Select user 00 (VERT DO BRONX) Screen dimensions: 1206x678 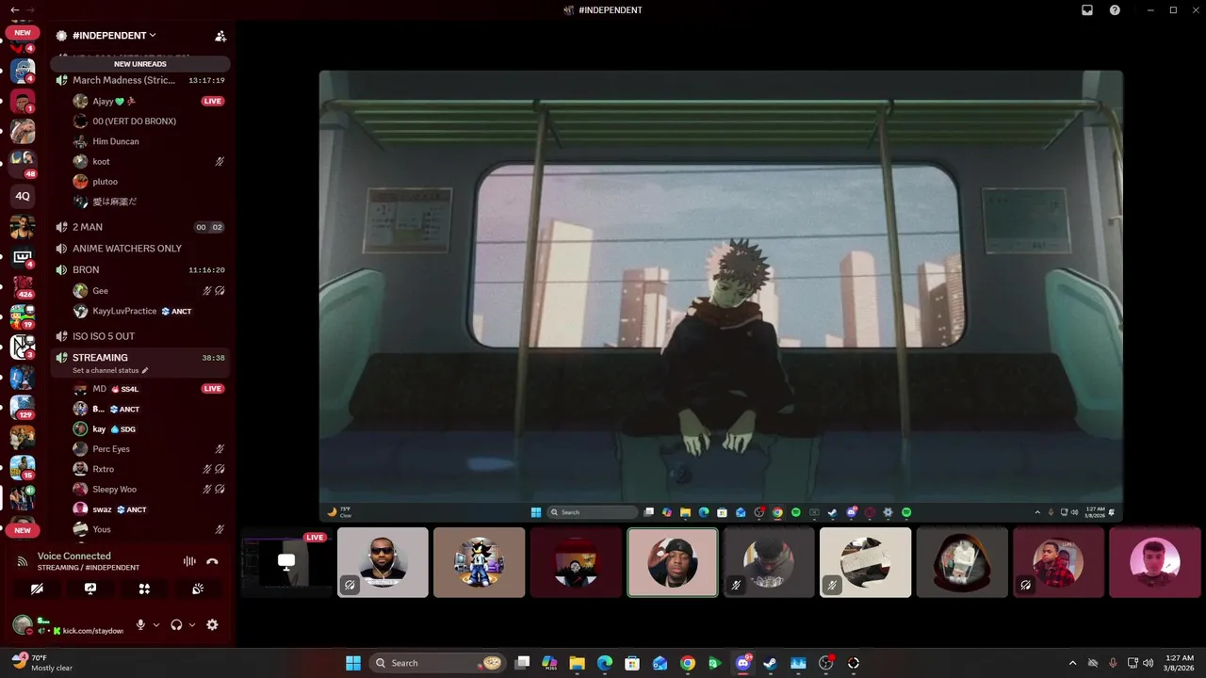pyautogui.click(x=134, y=121)
